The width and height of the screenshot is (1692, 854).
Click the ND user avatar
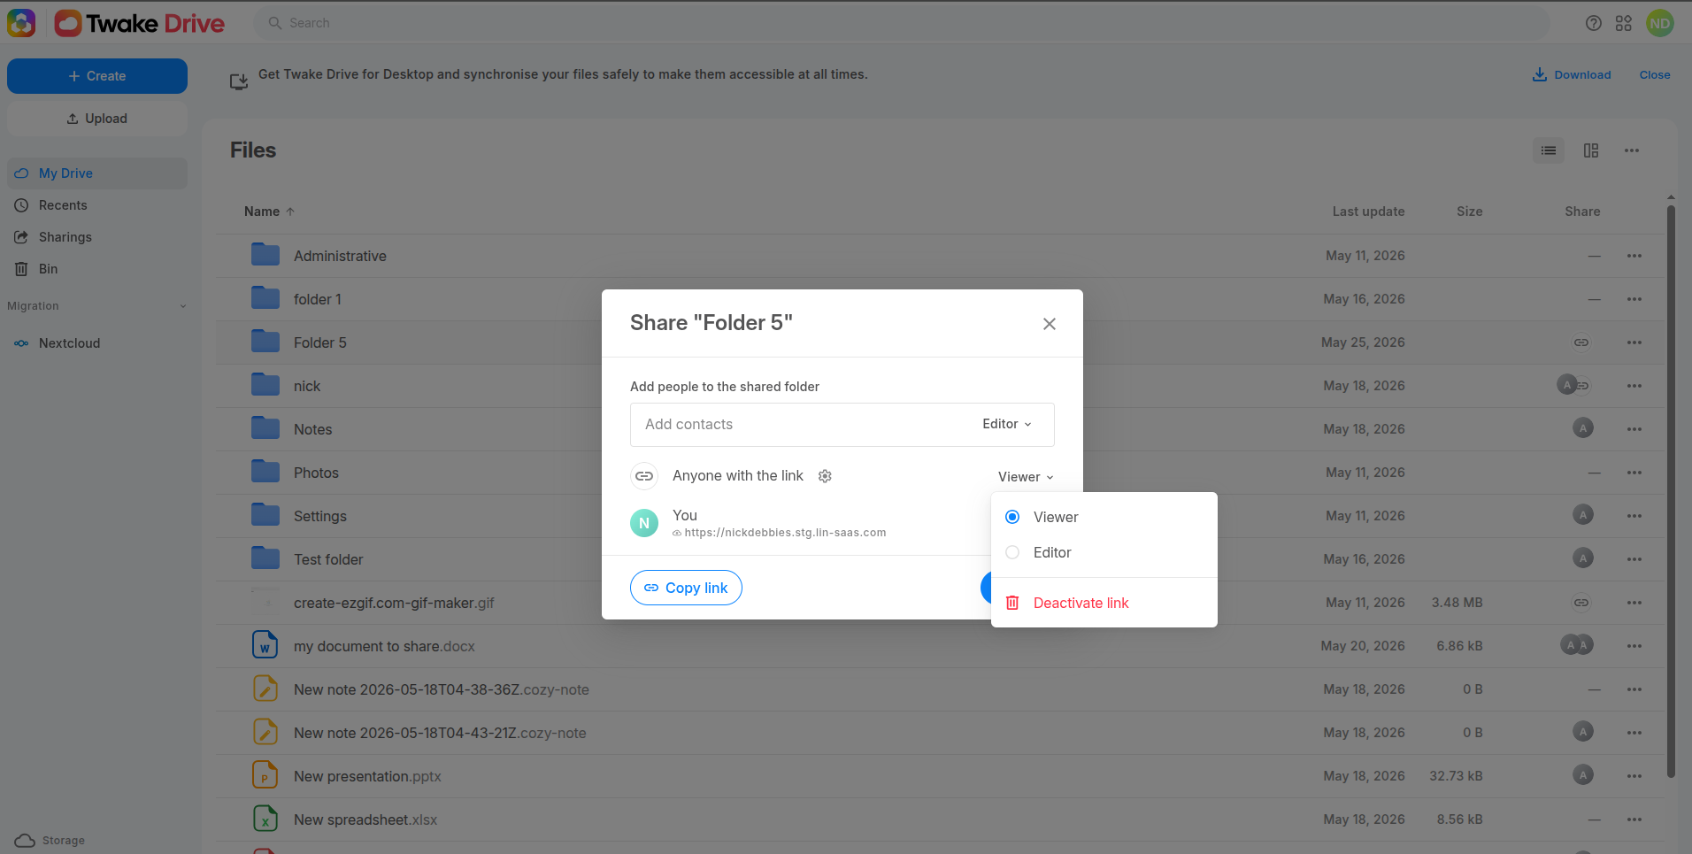pyautogui.click(x=1660, y=23)
